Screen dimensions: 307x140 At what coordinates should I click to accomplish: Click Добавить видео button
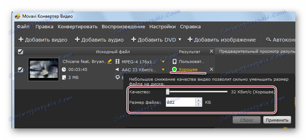click(x=43, y=40)
